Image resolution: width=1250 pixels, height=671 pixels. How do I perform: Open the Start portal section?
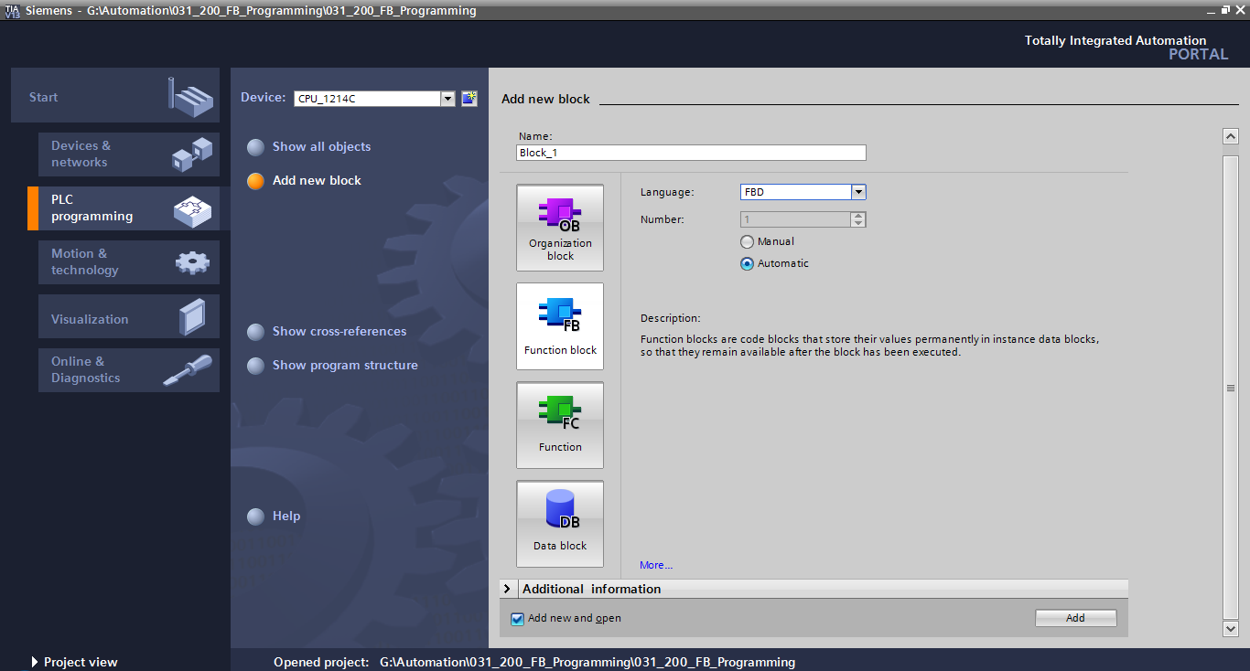(x=115, y=95)
